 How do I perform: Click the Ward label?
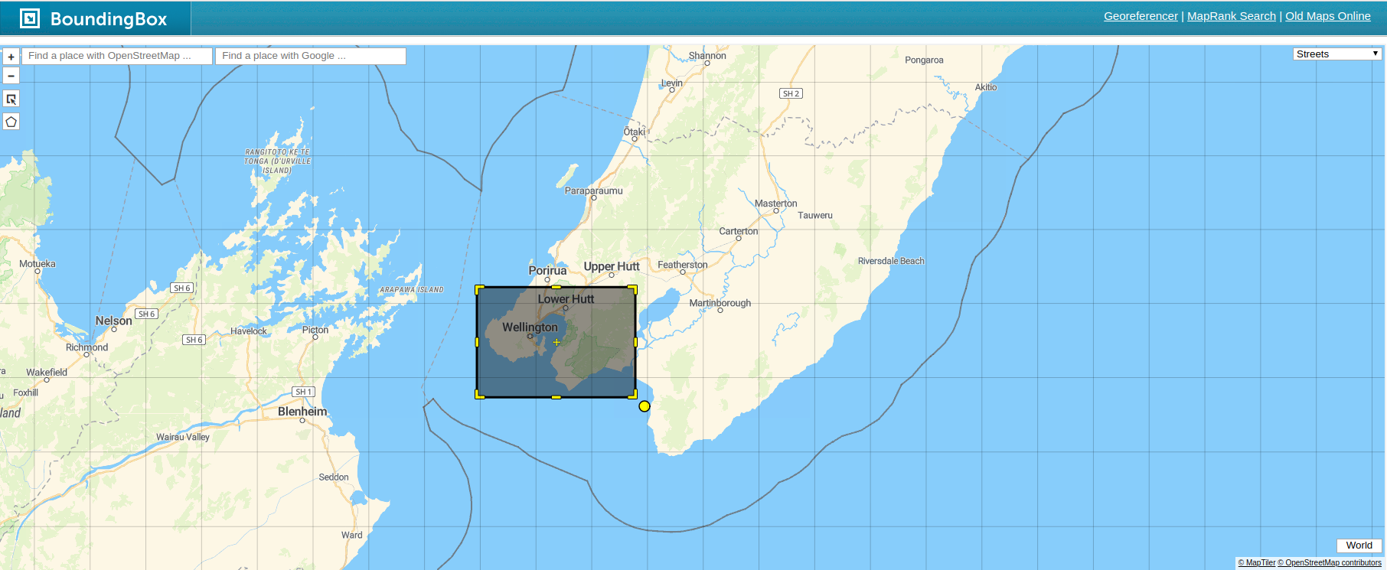point(352,536)
